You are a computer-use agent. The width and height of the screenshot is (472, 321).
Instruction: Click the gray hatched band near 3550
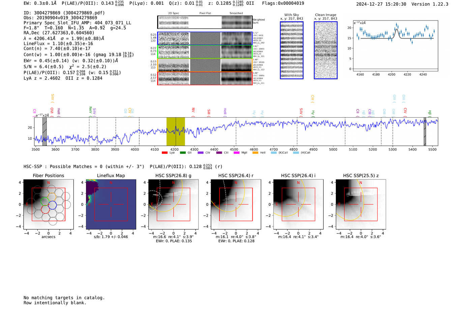click(45, 132)
